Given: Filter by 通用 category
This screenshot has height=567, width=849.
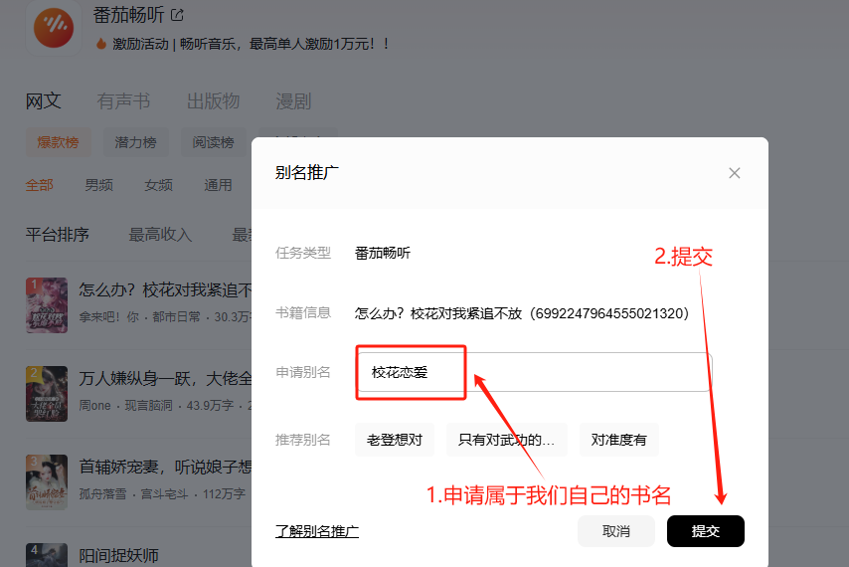Looking at the screenshot, I should coord(218,185).
